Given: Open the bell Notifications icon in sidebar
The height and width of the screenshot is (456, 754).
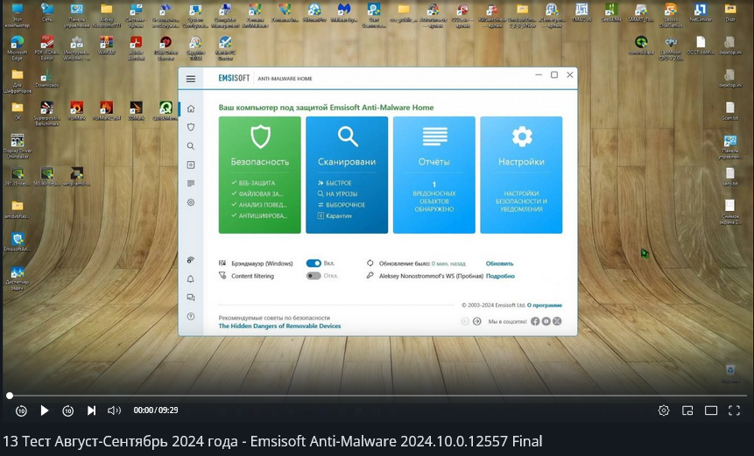Looking at the screenshot, I should pos(191,279).
